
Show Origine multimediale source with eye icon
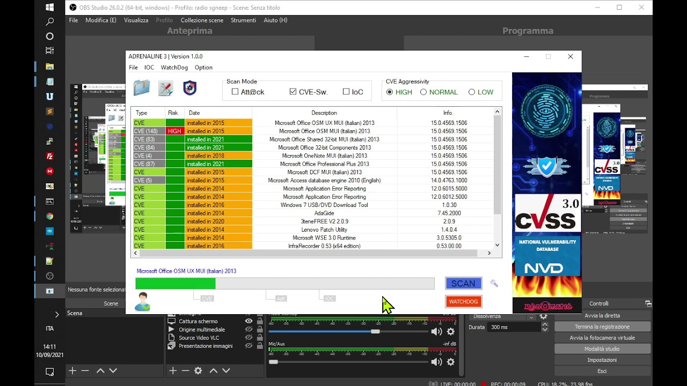coord(249,329)
